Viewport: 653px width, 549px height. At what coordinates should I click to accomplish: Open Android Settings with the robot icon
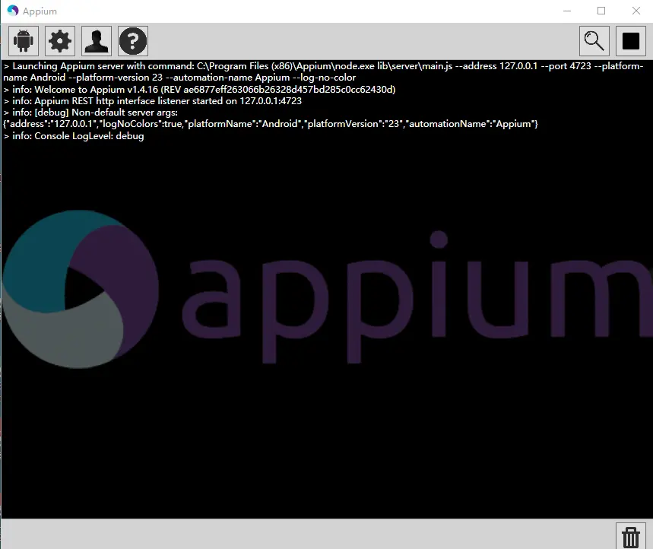click(x=24, y=41)
